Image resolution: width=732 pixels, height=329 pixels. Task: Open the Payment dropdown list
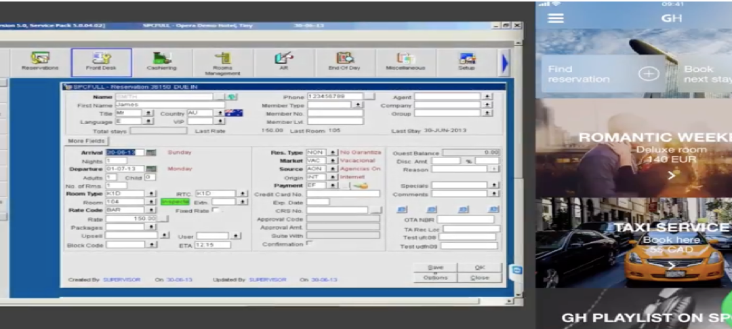pyautogui.click(x=332, y=186)
